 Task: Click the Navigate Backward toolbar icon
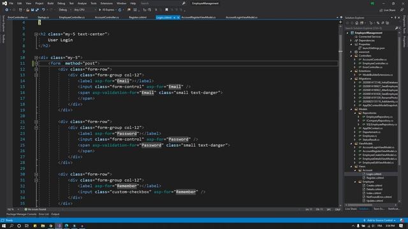pos(7,10)
